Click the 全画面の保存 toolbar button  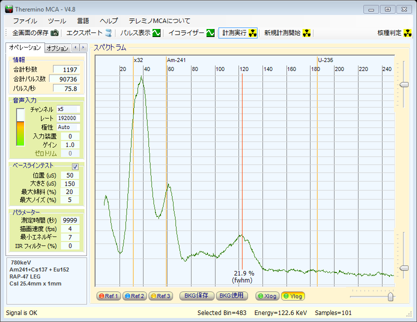tap(35, 33)
